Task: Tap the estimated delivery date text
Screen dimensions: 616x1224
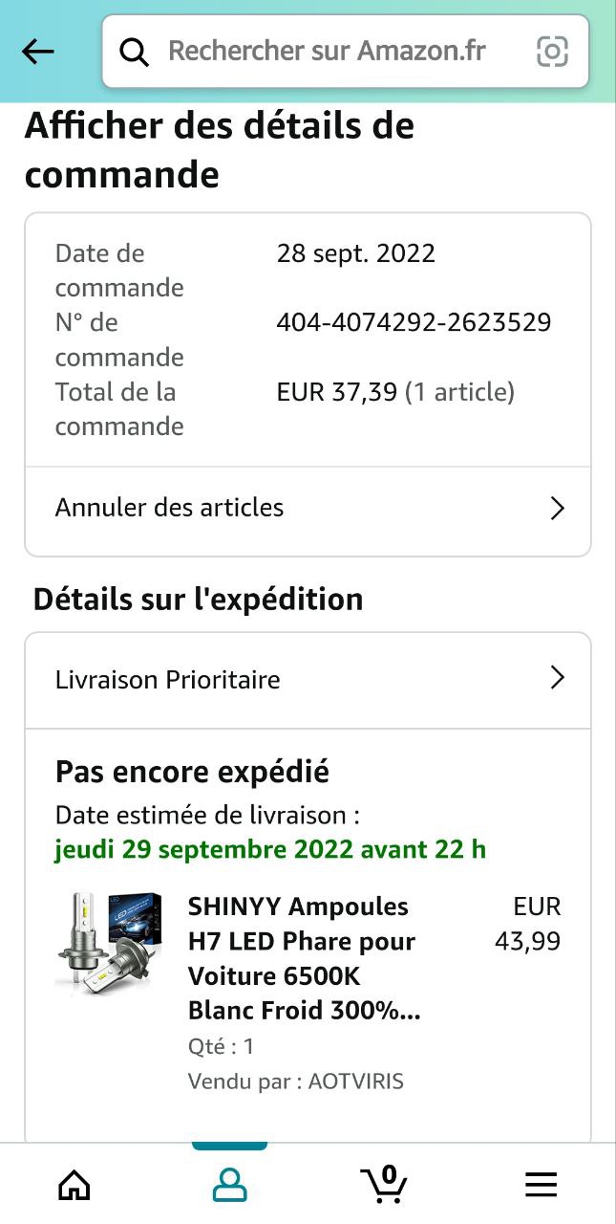Action: tap(270, 849)
